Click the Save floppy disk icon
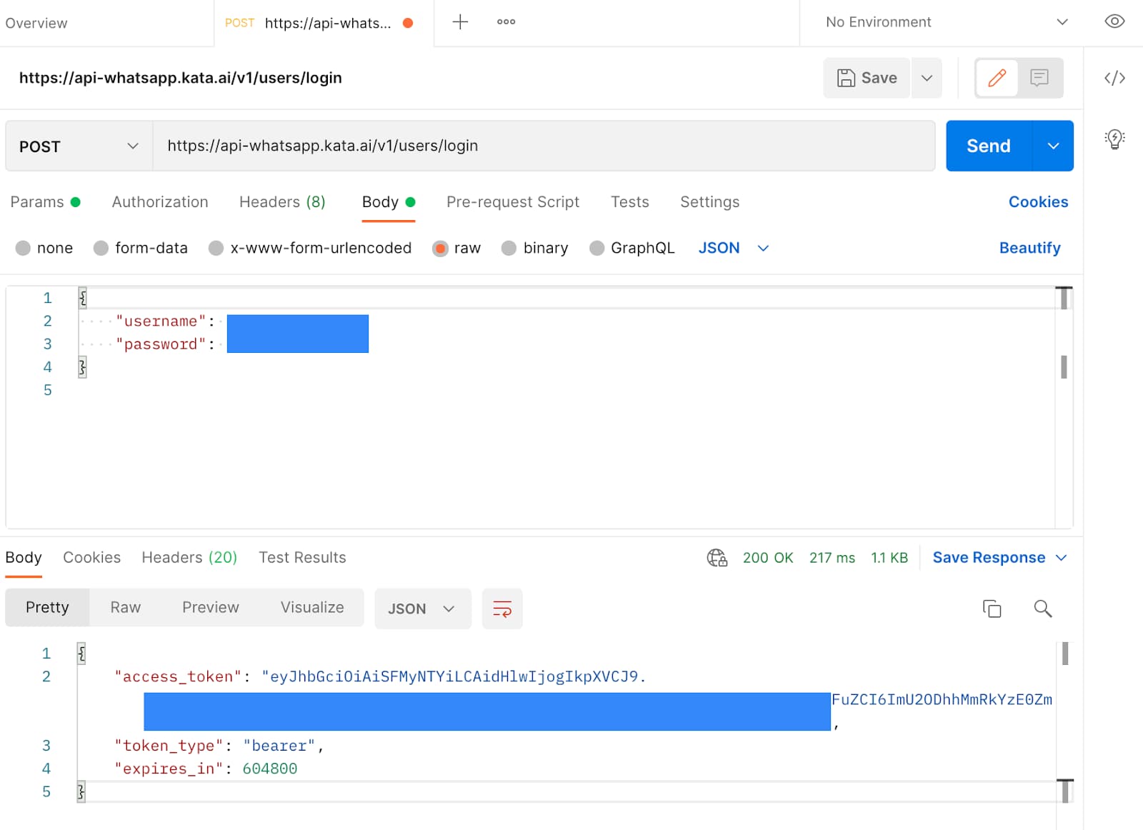The image size is (1143, 830). [x=846, y=78]
